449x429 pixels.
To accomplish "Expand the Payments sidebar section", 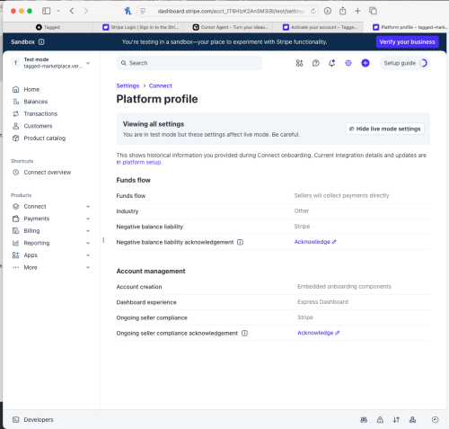I will coord(51,219).
